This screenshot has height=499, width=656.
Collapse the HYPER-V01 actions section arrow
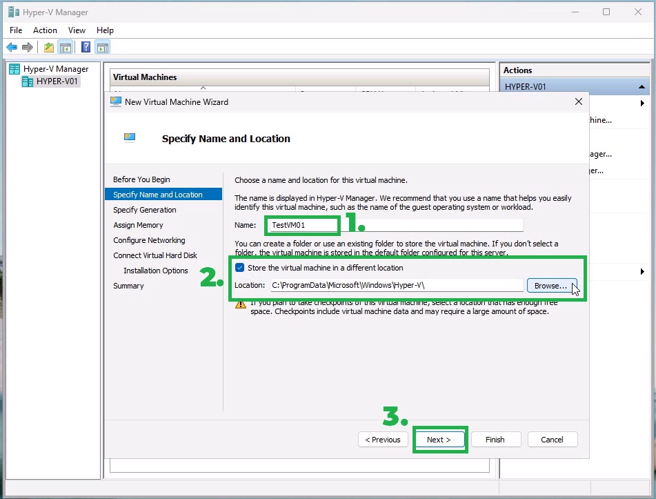click(642, 87)
